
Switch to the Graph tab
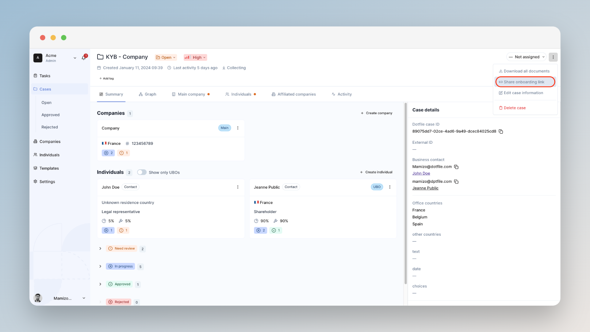tap(147, 94)
